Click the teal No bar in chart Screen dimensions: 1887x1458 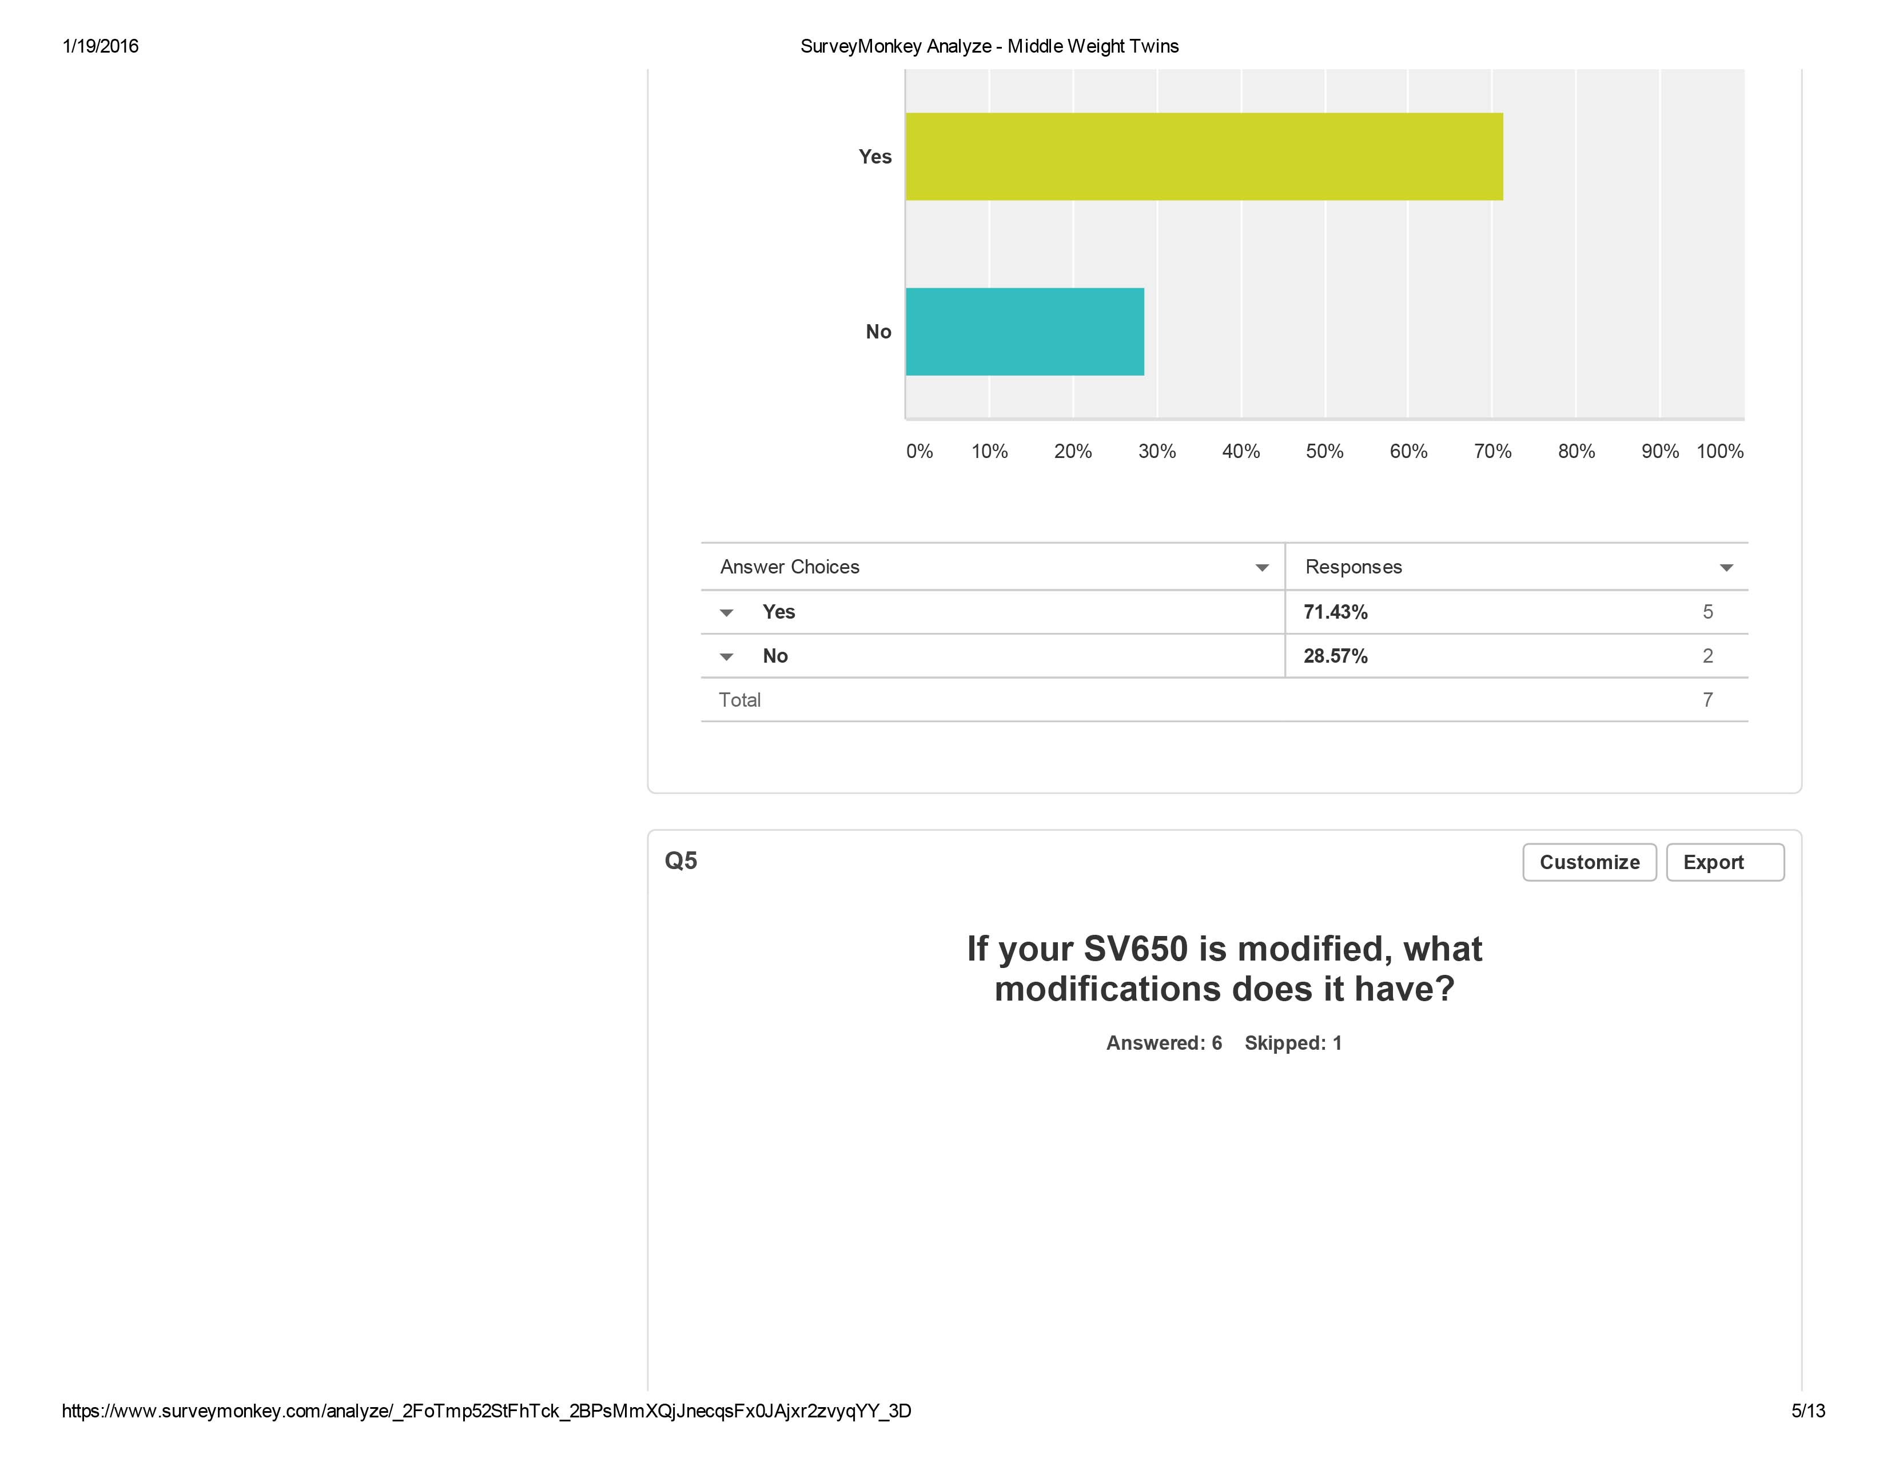click(1025, 332)
